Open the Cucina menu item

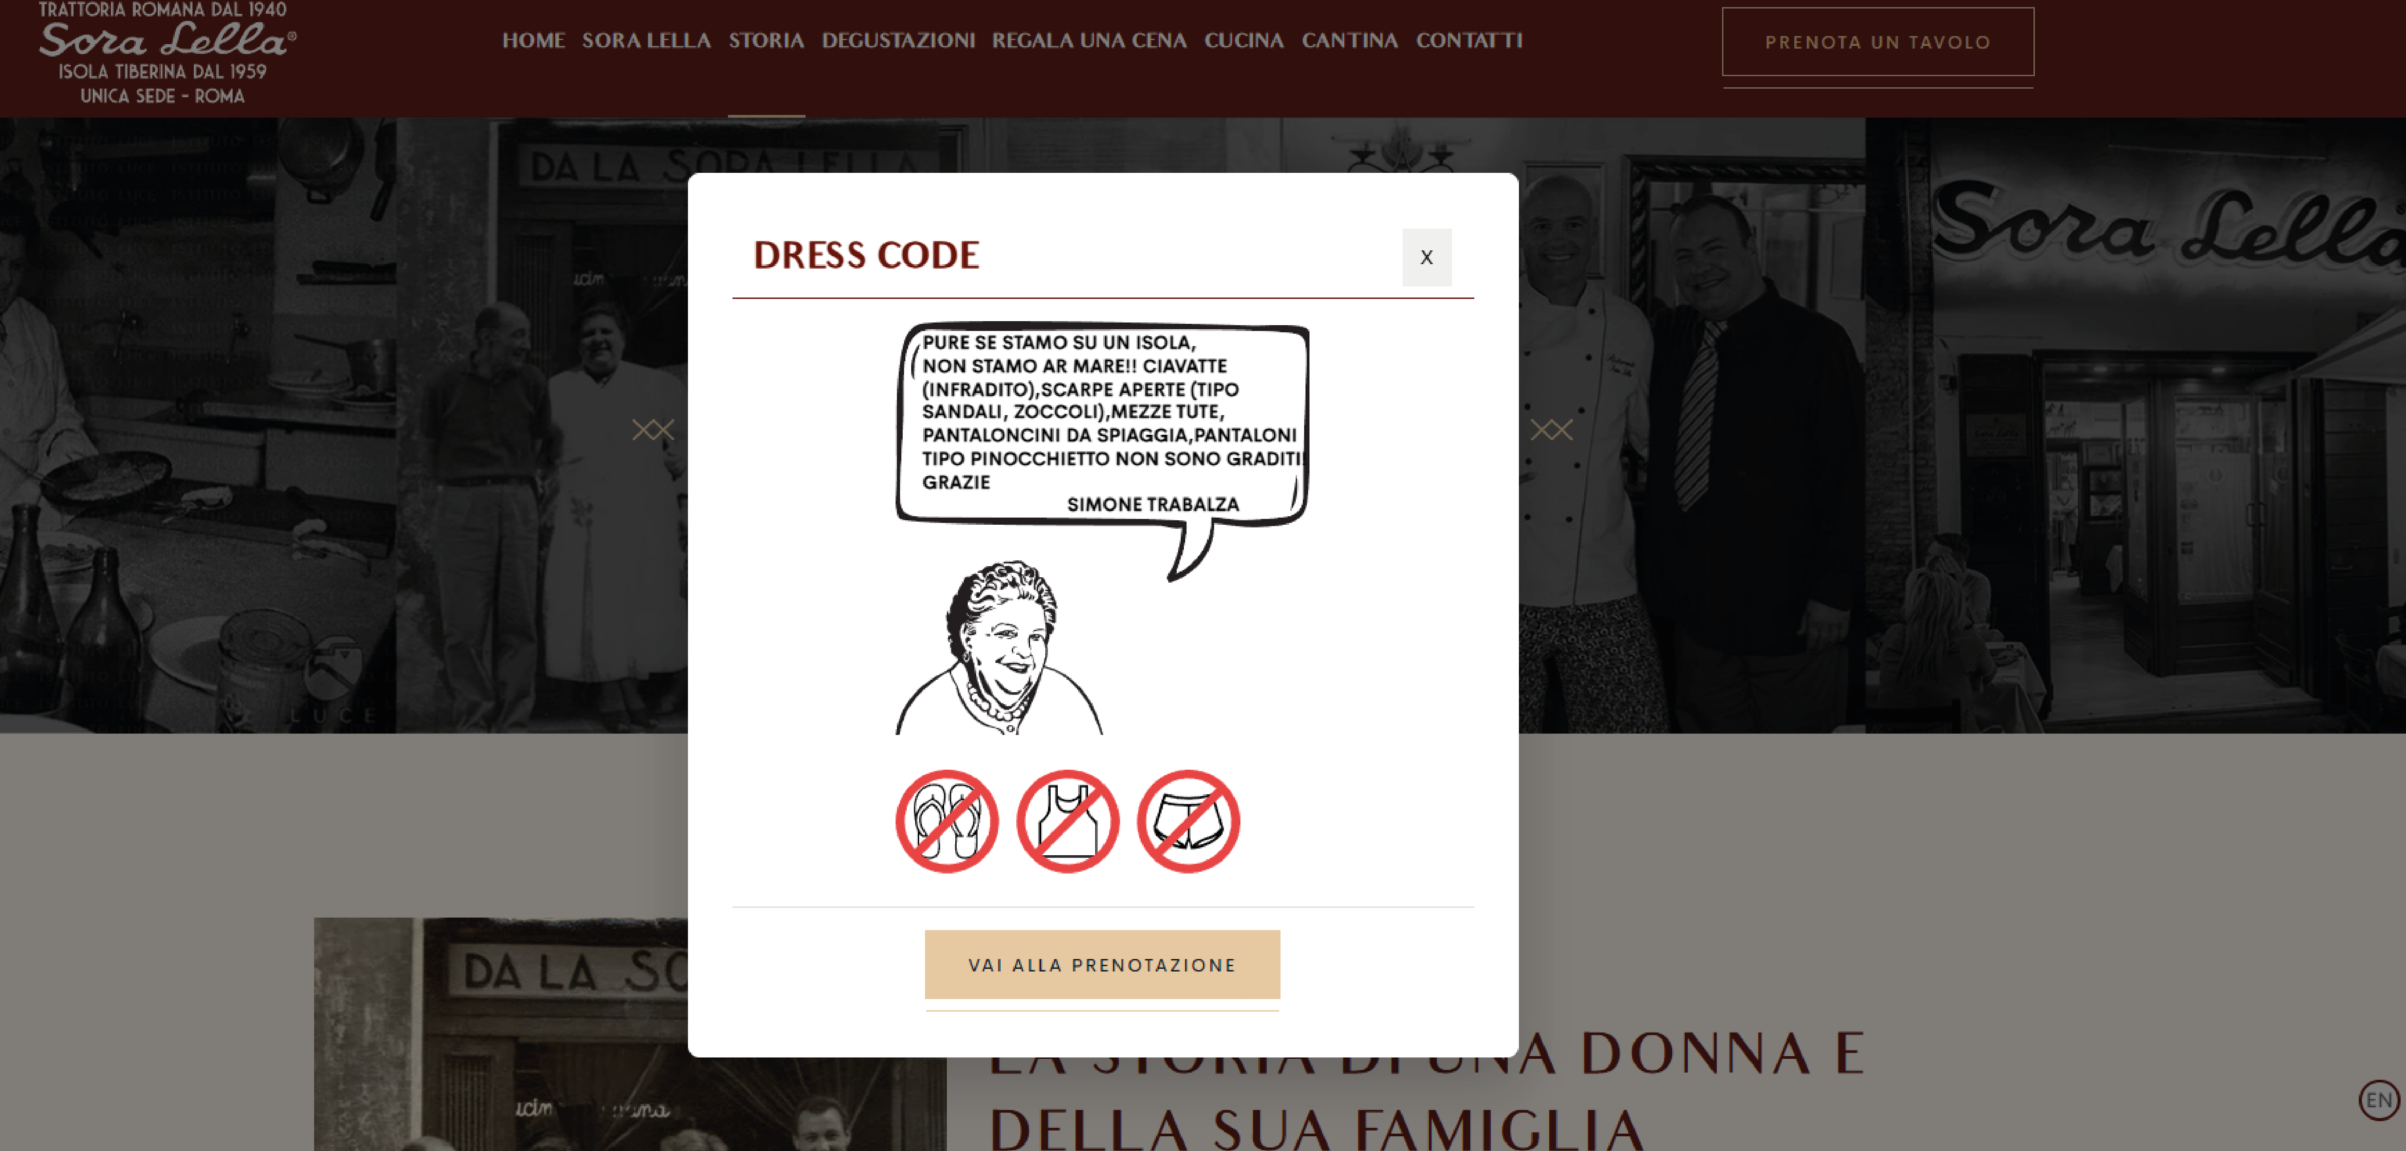[1244, 40]
